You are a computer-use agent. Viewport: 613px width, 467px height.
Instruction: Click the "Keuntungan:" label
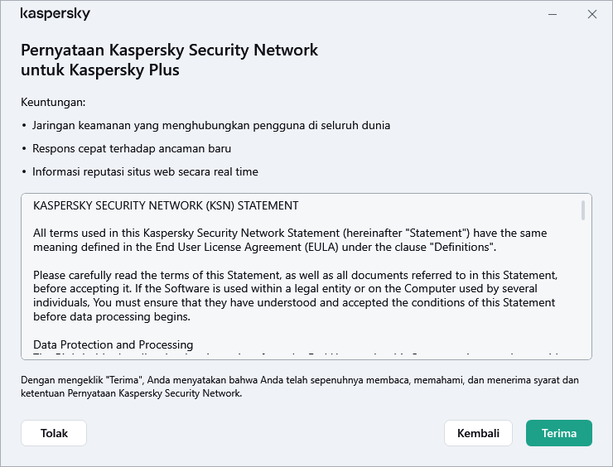point(53,103)
